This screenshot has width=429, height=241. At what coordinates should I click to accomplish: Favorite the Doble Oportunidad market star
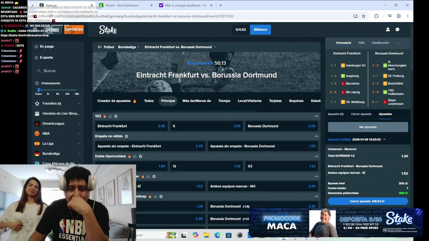click(140, 156)
